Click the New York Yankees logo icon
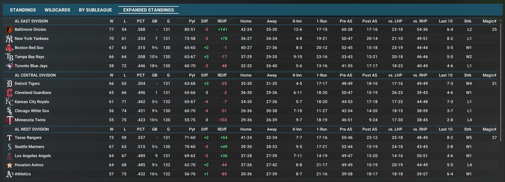Viewport: 505px width, 182px height. click(x=9, y=39)
